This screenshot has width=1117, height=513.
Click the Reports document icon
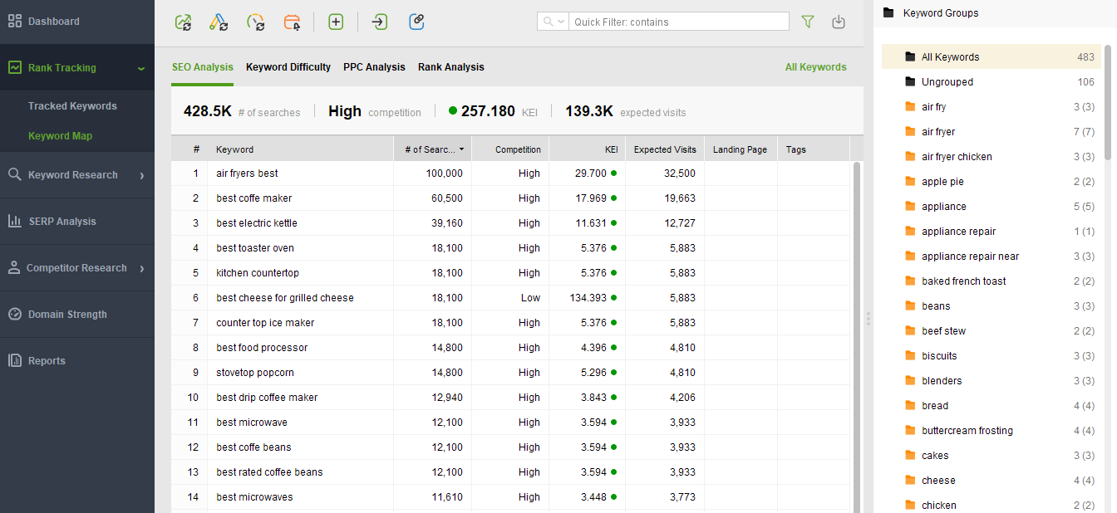tap(14, 360)
